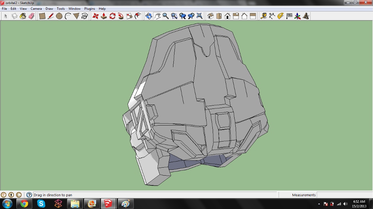Launch Google Chrome from the taskbar

(x=24, y=204)
